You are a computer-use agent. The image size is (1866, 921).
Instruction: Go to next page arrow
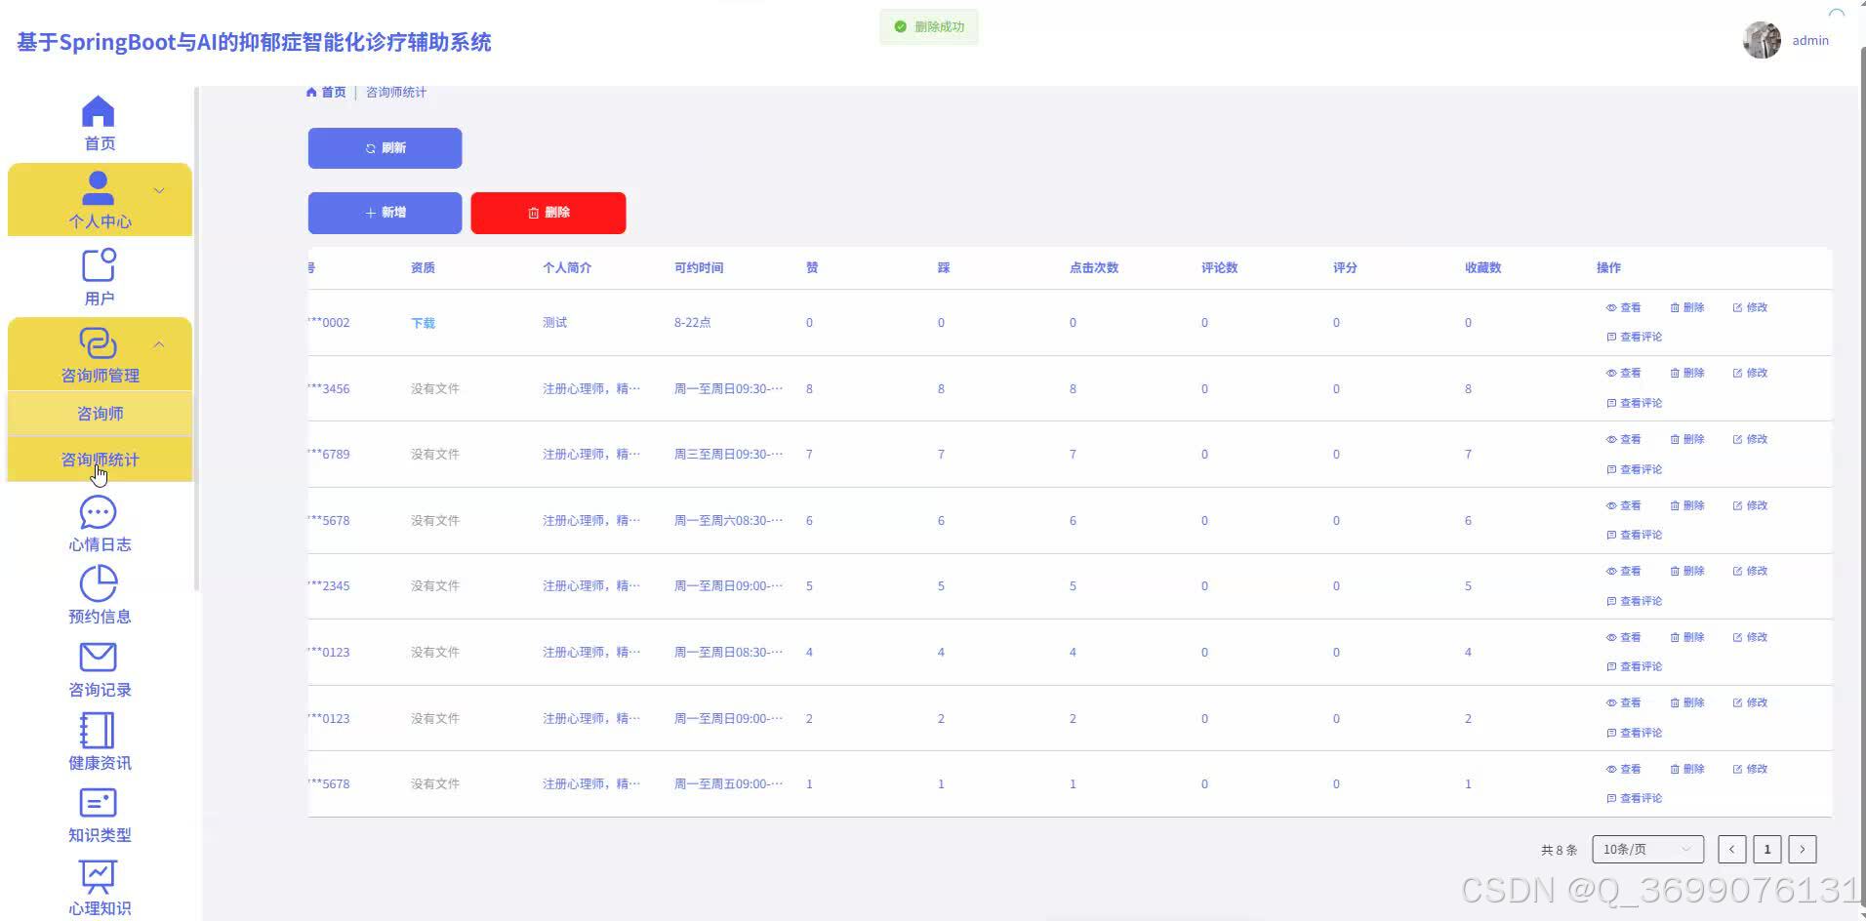[x=1803, y=849]
